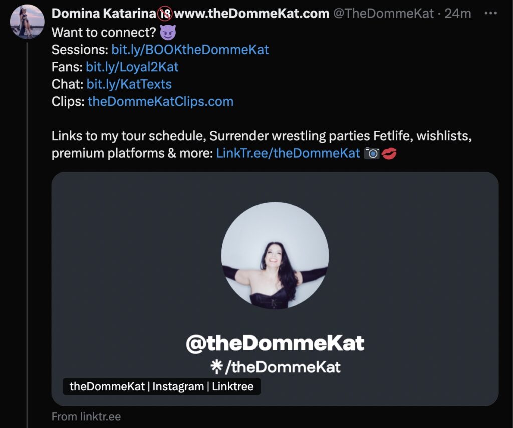The height and width of the screenshot is (428, 513).
Task: Open the tweet's 24m timestamp
Action: pyautogui.click(x=458, y=14)
